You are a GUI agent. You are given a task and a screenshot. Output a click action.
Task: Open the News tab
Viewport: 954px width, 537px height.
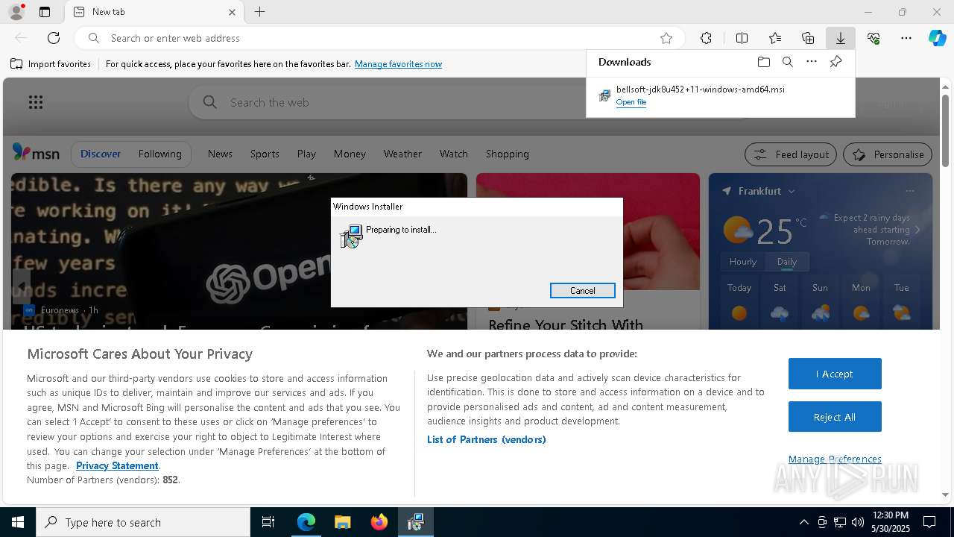[220, 154]
